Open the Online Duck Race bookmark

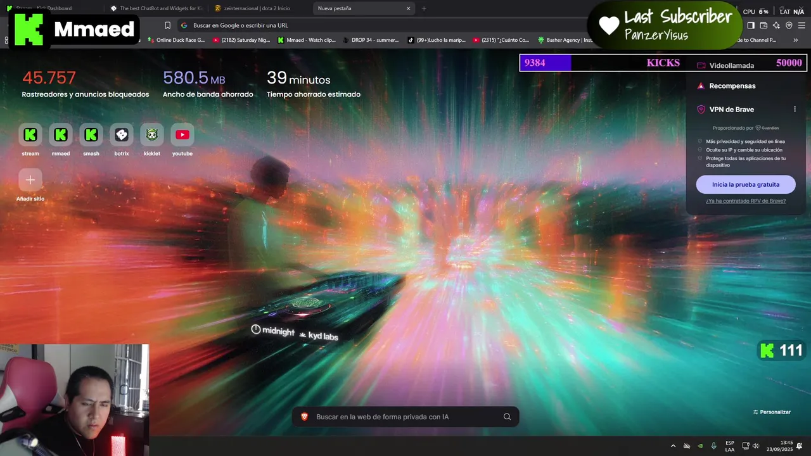coord(176,40)
